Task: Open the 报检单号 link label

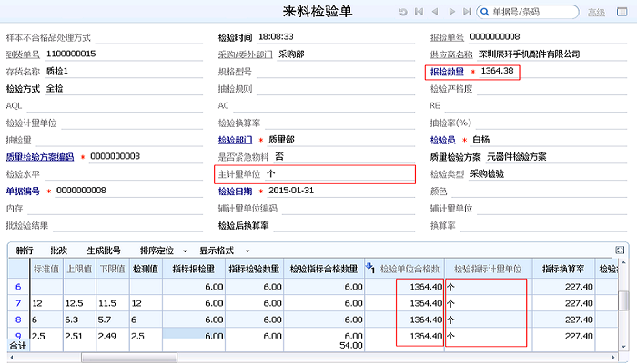Action: [447, 37]
